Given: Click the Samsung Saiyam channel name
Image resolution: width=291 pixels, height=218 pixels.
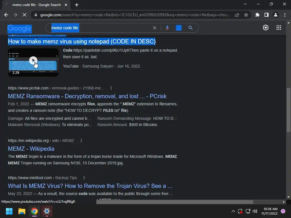Looking at the screenshot, I should (x=98, y=66).
